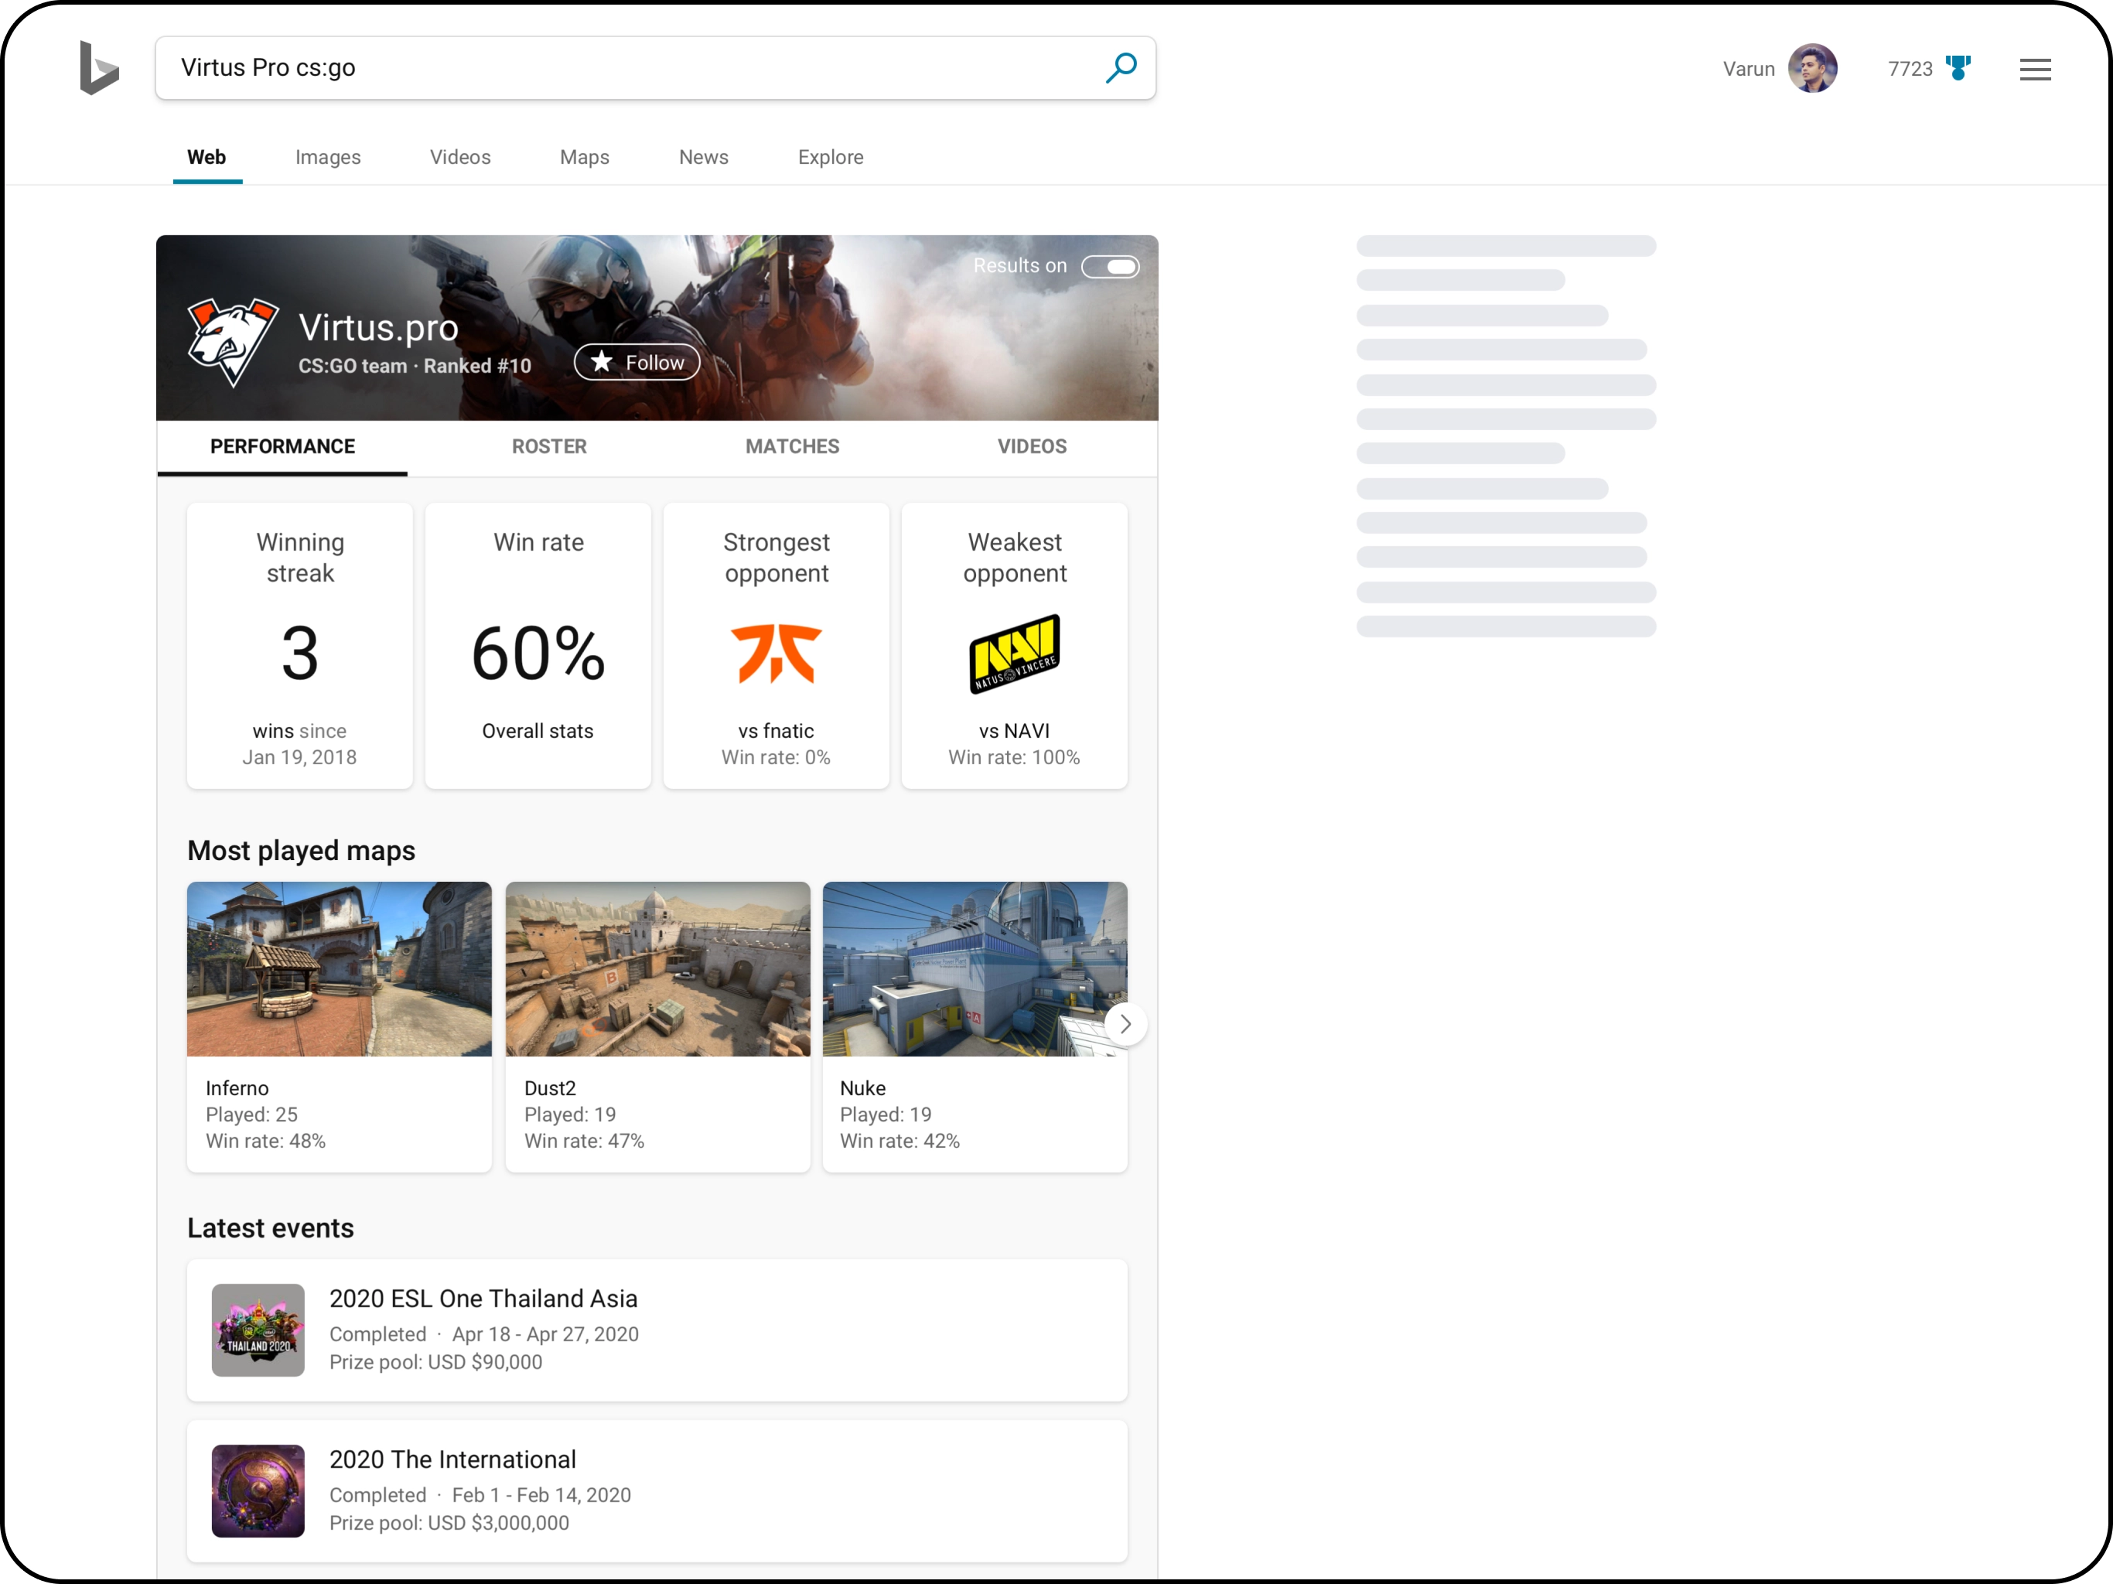2113x1584 pixels.
Task: Click 'Win rate: 48%' under Inferno
Action: (265, 1141)
